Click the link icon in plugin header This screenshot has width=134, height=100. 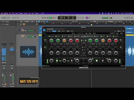coord(123,31)
